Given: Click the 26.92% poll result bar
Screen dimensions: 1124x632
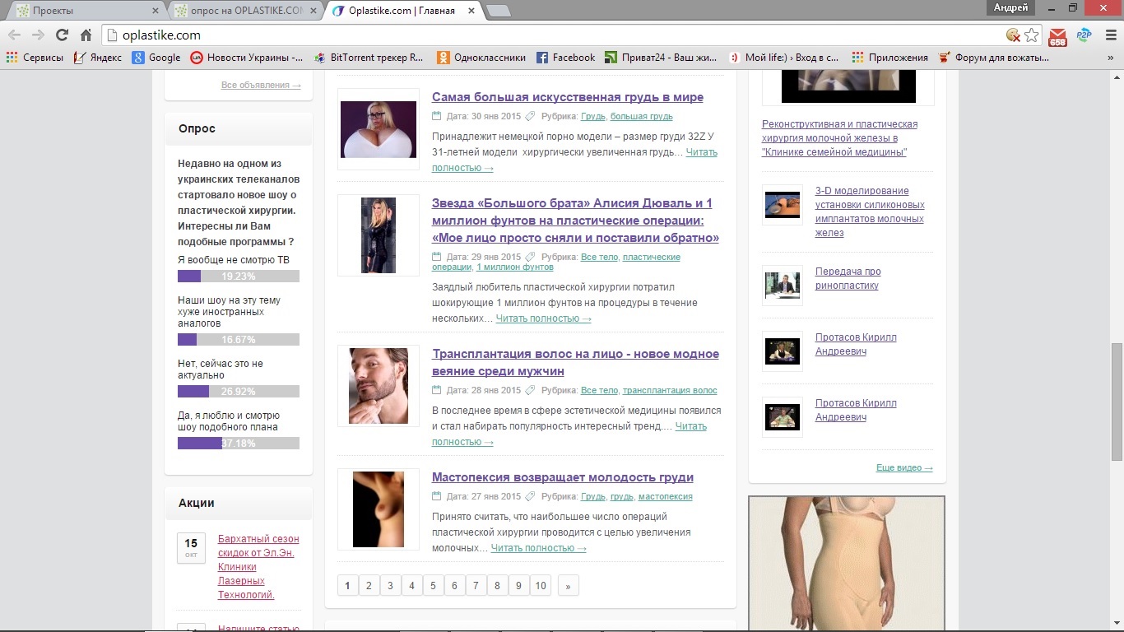Looking at the screenshot, I should pos(239,392).
